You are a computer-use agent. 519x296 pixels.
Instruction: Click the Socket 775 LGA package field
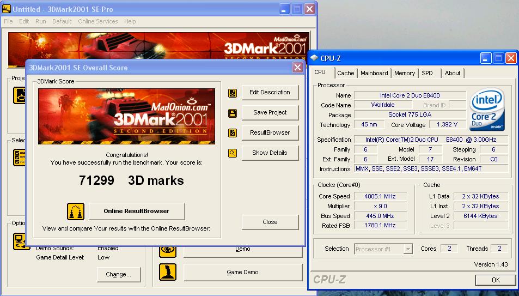tap(410, 115)
